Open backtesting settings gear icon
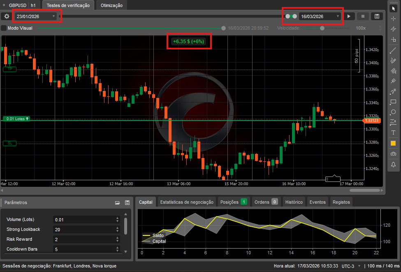 7,16
